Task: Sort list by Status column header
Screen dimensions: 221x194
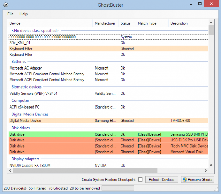Action: [x=125, y=23]
